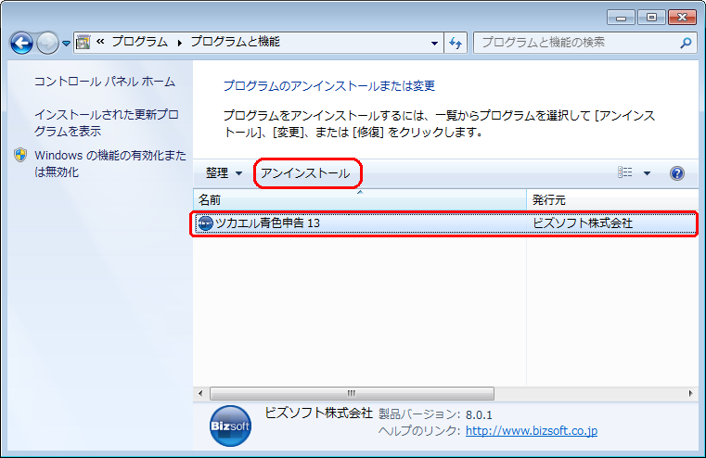706x458 pixels.
Task: Open Windows の機能の有効化または無効化 link
Action: tap(110, 163)
